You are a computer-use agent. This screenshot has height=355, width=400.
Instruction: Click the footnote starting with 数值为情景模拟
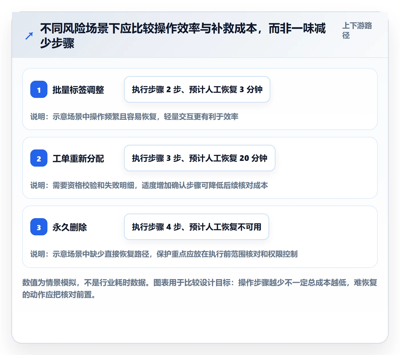tap(200, 289)
